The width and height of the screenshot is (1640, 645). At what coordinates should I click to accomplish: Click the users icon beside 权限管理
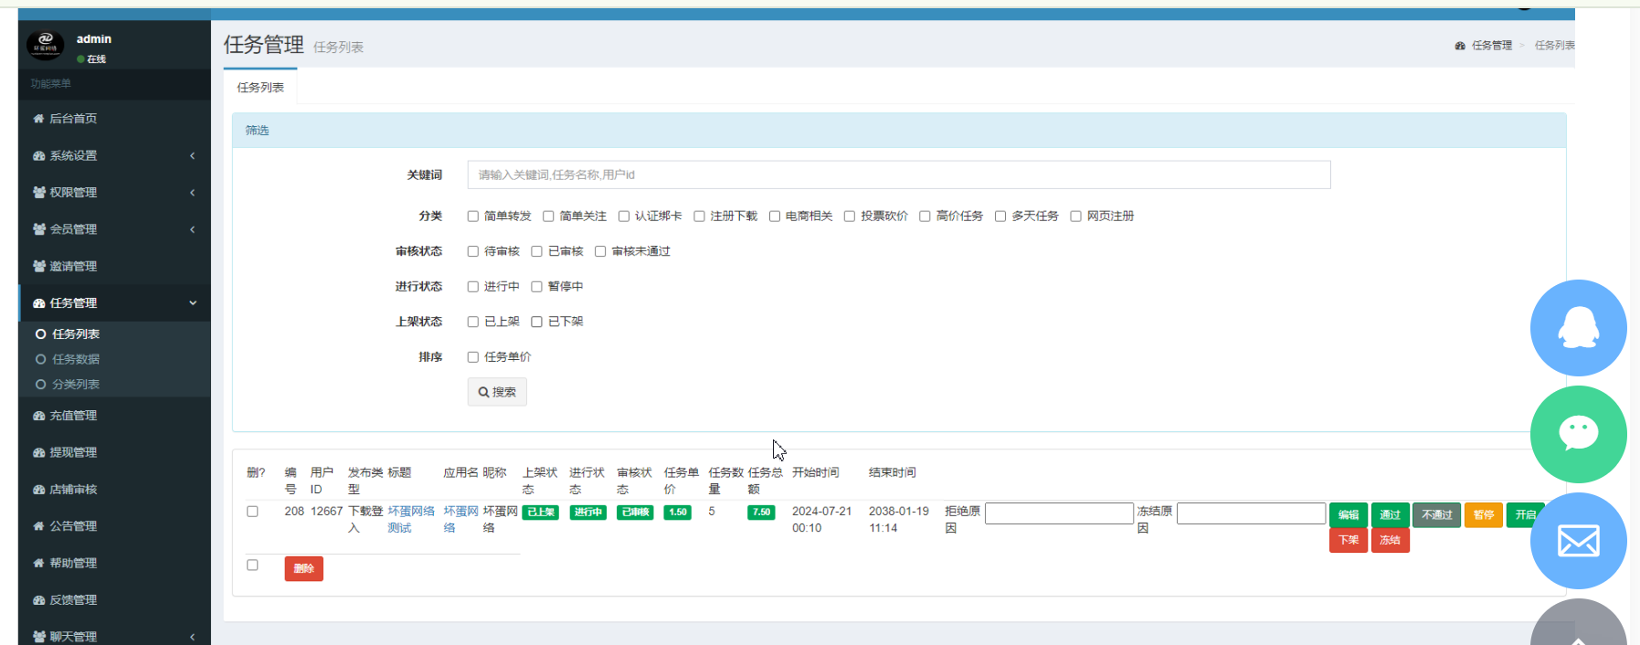(38, 193)
